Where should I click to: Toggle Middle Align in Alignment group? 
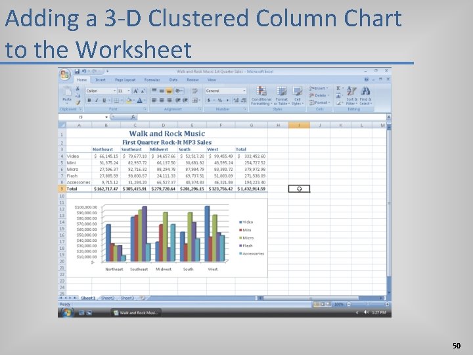click(162, 91)
